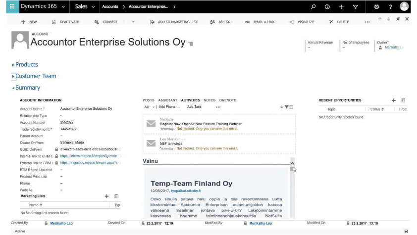Click CONNECT in command bar
This screenshot has width=417, height=235.
click(x=106, y=22)
